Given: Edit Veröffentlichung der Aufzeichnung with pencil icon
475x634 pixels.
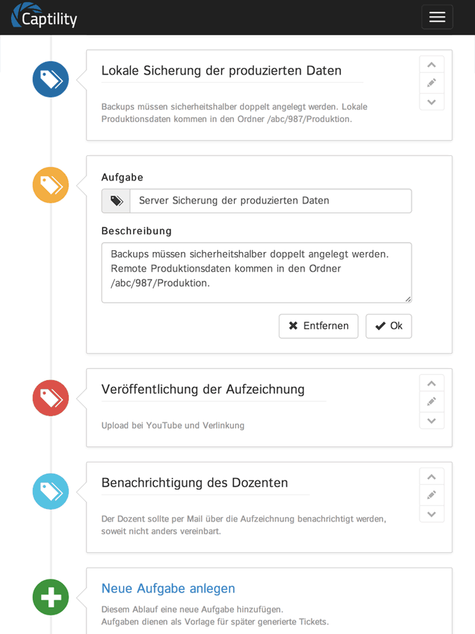Looking at the screenshot, I should tap(432, 402).
